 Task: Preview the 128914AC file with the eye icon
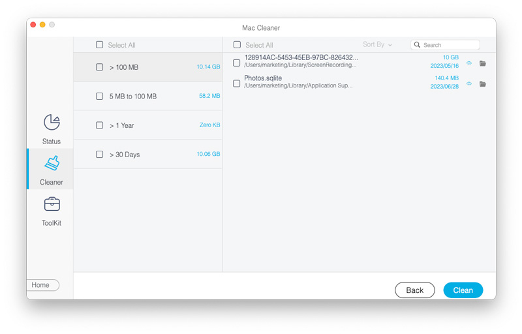pos(469,63)
